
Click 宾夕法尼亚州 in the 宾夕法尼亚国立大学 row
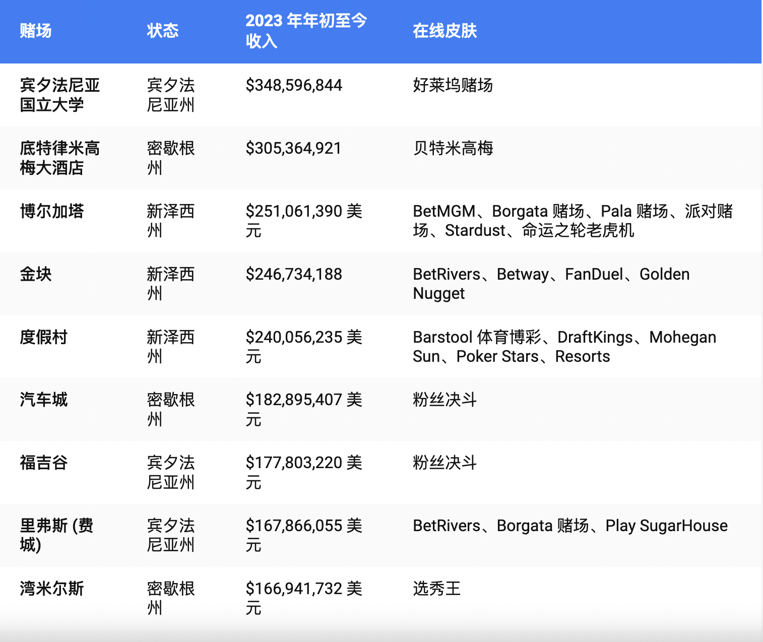[x=171, y=95]
